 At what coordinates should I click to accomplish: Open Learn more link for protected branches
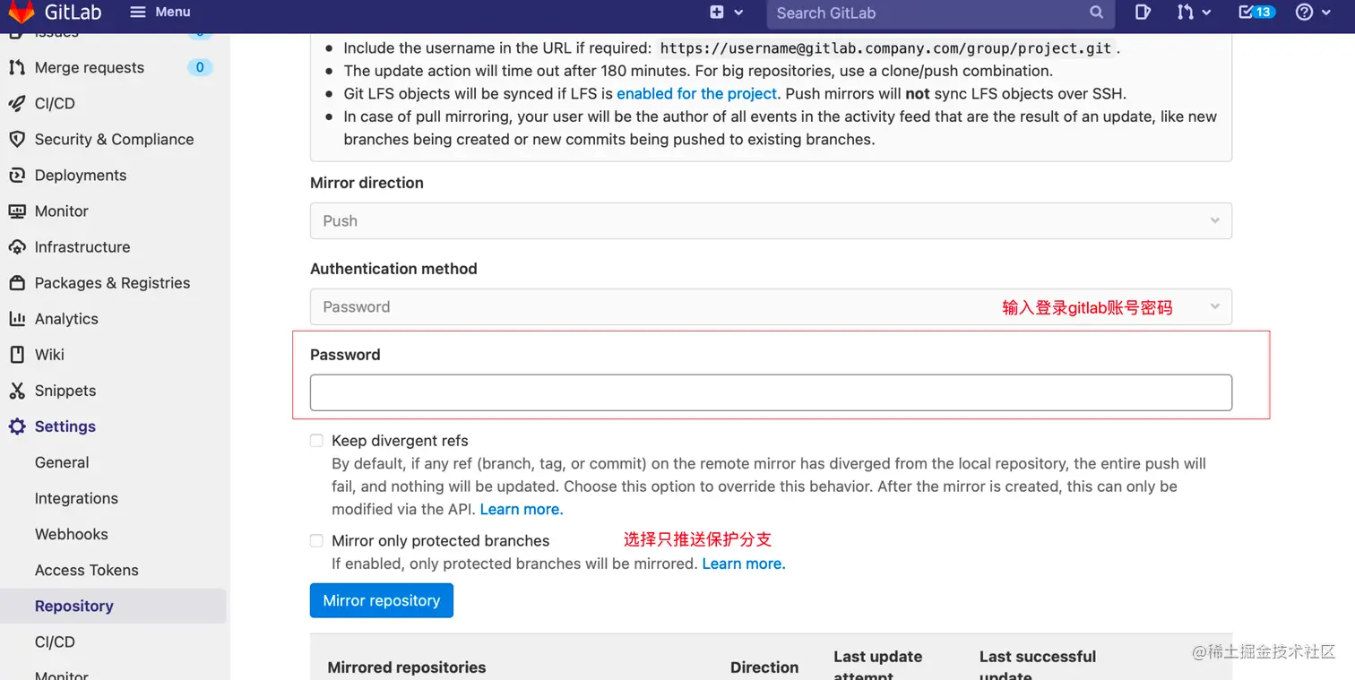[744, 564]
